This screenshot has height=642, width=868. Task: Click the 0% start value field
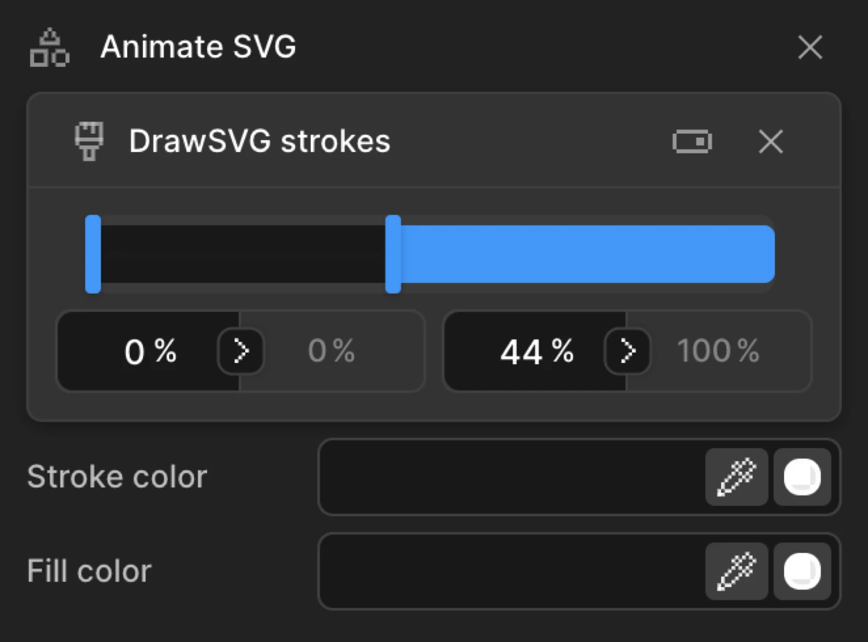click(x=149, y=350)
